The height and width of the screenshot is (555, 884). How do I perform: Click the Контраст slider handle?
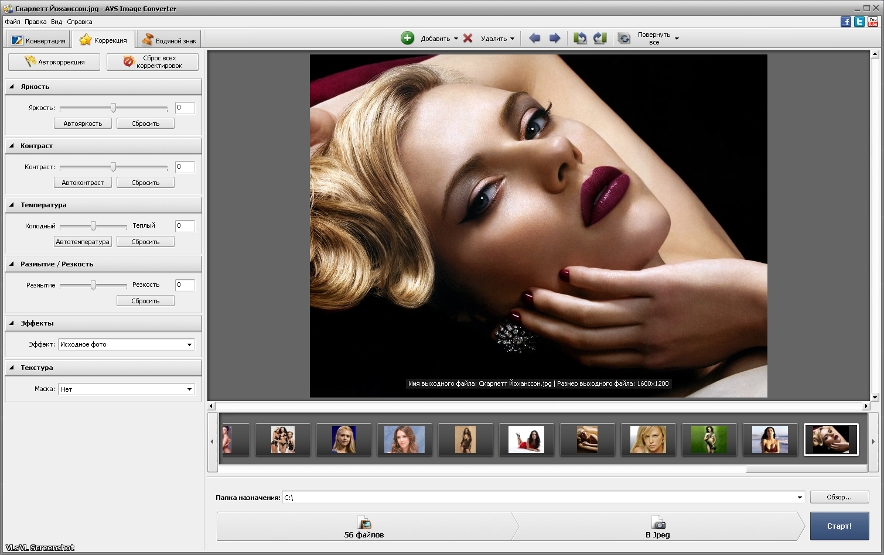pyautogui.click(x=113, y=167)
